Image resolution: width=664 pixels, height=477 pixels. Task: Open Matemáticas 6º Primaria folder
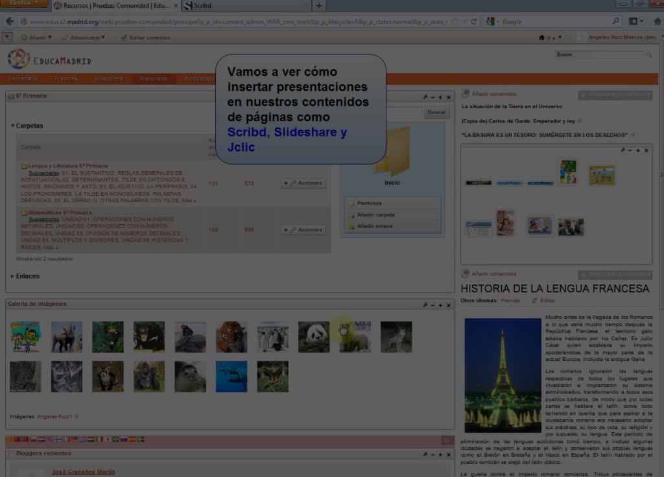coord(60,213)
